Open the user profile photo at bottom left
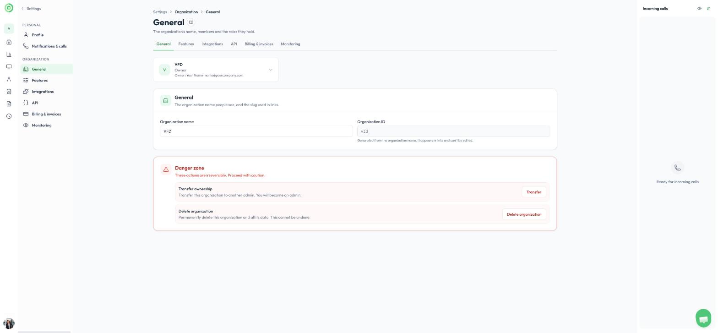Viewport: 718px width, 333px height. click(9, 323)
